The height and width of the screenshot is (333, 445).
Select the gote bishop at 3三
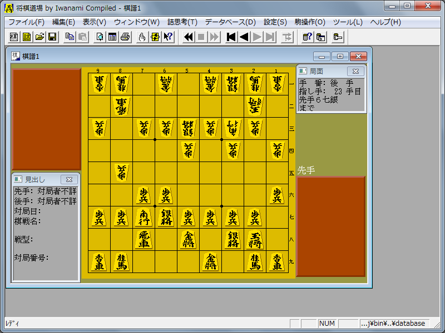pyautogui.click(x=233, y=128)
